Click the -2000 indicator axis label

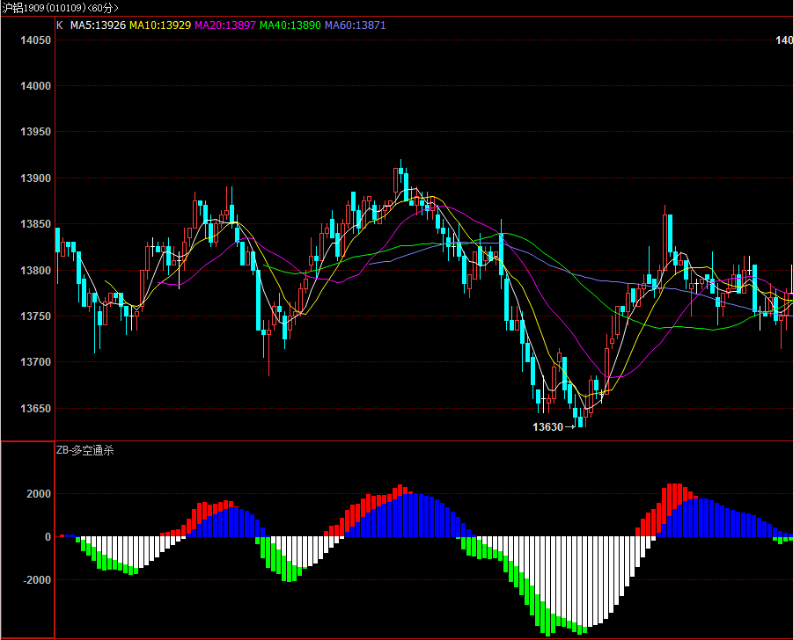click(x=37, y=580)
